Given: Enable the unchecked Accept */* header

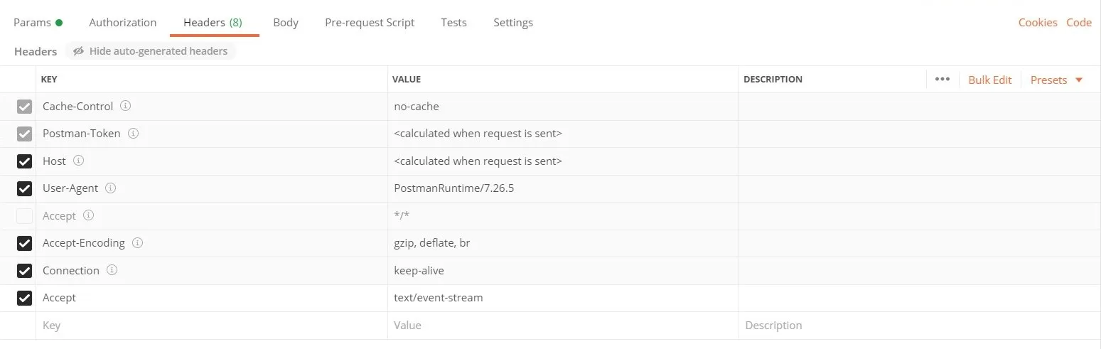Looking at the screenshot, I should 25,216.
